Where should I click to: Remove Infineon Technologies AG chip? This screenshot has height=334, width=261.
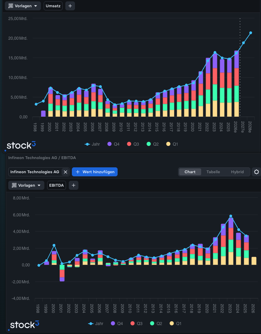point(65,172)
